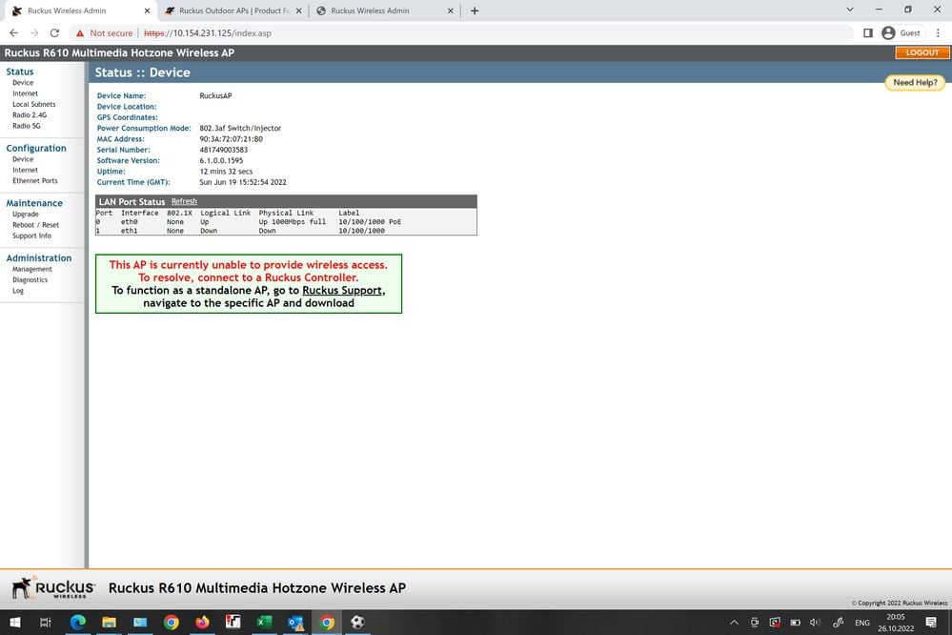The height and width of the screenshot is (635, 952).
Task: Click the LOGOUT button
Action: (x=922, y=52)
